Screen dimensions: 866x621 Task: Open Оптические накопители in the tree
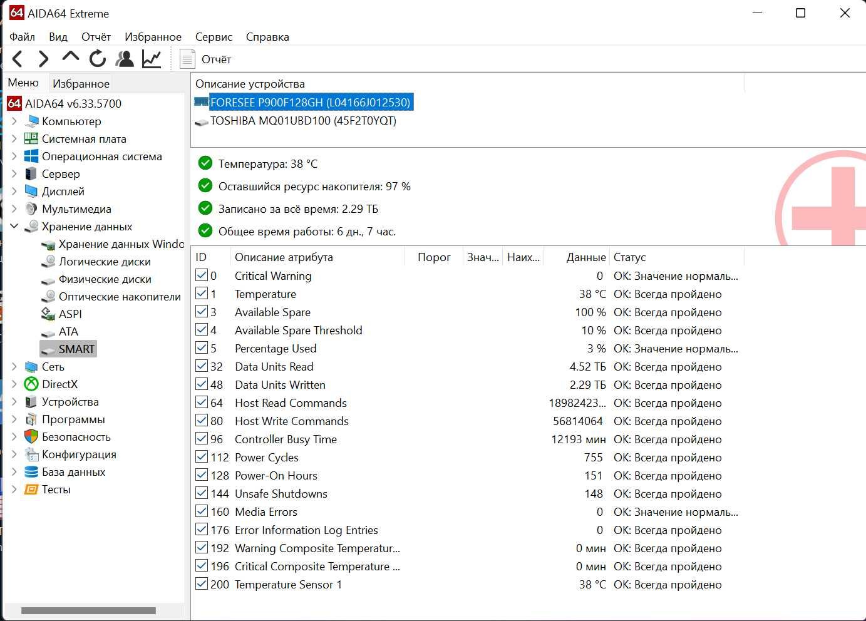point(120,297)
